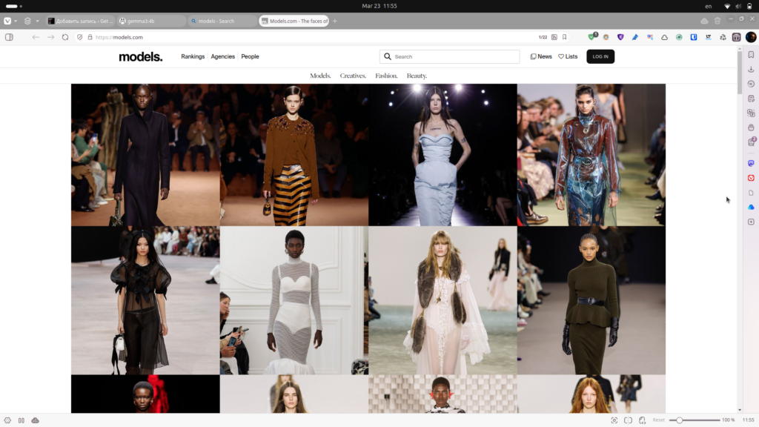Open the Vivaldi red web panel
The width and height of the screenshot is (759, 427).
coord(751,178)
